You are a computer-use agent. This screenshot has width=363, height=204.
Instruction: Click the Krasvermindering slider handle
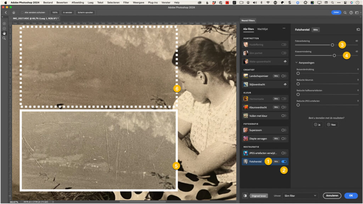tap(334, 56)
